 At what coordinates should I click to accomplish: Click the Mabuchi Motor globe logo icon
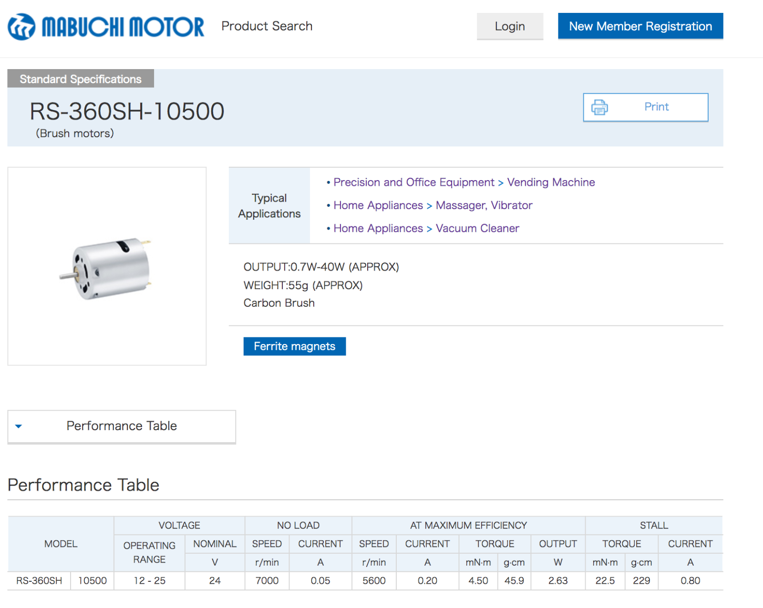click(21, 27)
